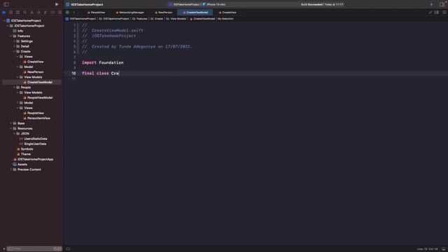Open the Symbol navigator
Screen dimensions: 448x252
pos(17,13)
